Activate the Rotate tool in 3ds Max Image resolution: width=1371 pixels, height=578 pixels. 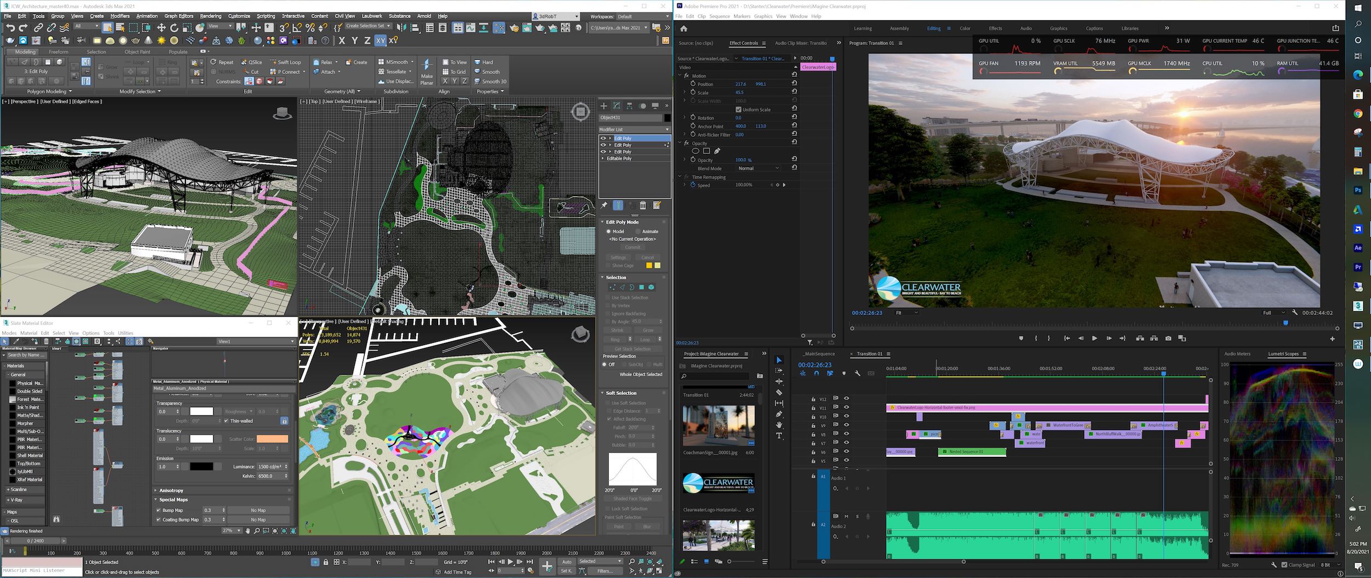click(174, 27)
